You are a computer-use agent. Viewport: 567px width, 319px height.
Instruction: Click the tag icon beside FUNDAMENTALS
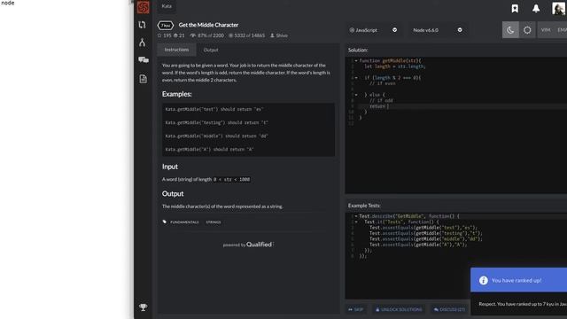(x=165, y=222)
